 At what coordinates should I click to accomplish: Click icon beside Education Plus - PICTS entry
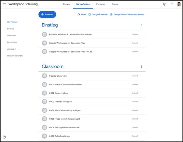point(44,52)
